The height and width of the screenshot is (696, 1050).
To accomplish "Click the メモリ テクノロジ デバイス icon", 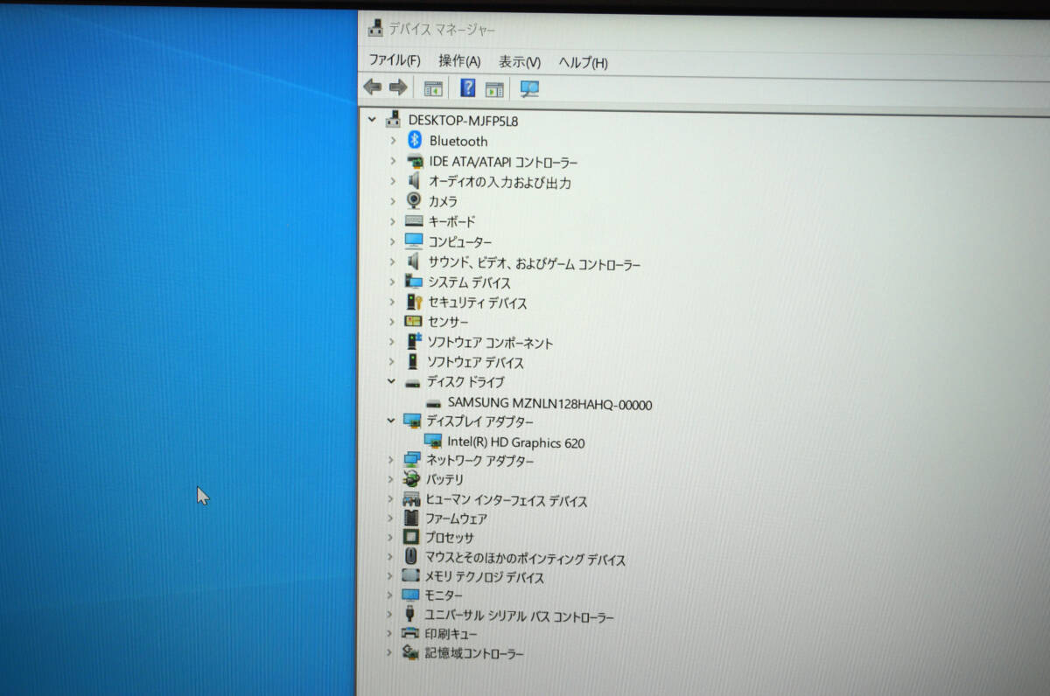I will click(x=410, y=576).
